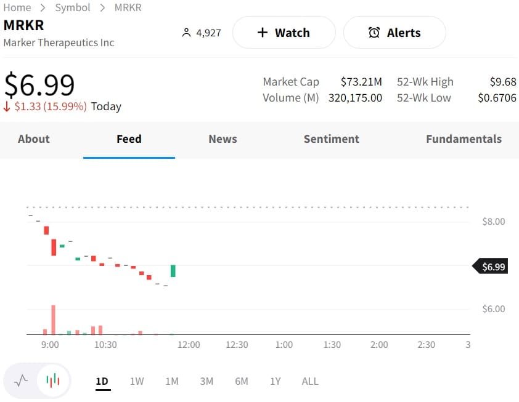Switch to line chart view
The image size is (519, 402).
click(21, 380)
